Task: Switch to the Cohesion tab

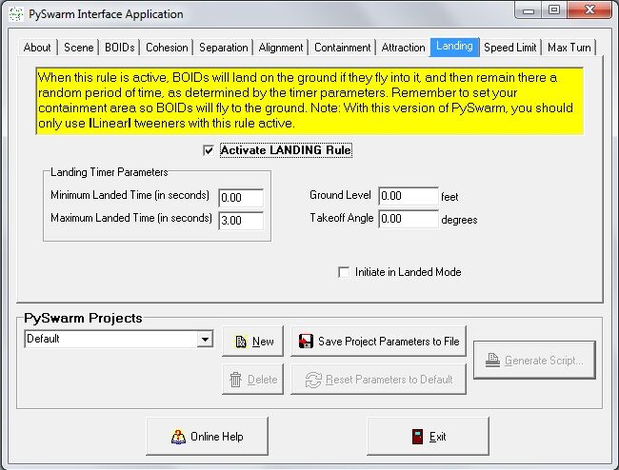Action: (167, 48)
